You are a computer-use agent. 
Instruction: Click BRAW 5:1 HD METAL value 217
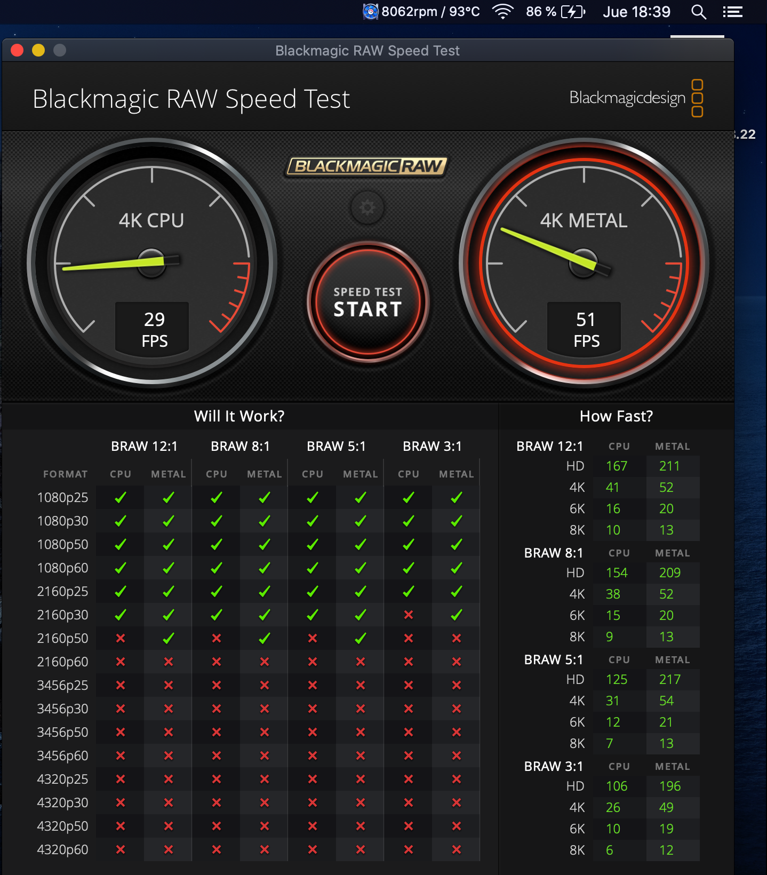click(x=670, y=679)
